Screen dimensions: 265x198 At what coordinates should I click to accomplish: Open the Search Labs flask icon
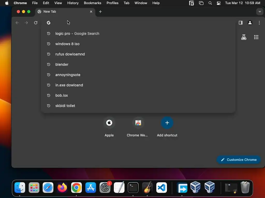[x=244, y=37]
